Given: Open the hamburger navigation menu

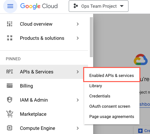Looking at the screenshot, I should pos(10,6).
